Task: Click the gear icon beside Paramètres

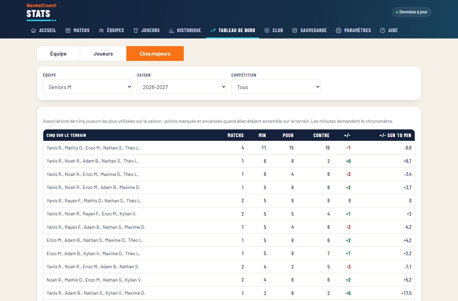Action: 339,30
